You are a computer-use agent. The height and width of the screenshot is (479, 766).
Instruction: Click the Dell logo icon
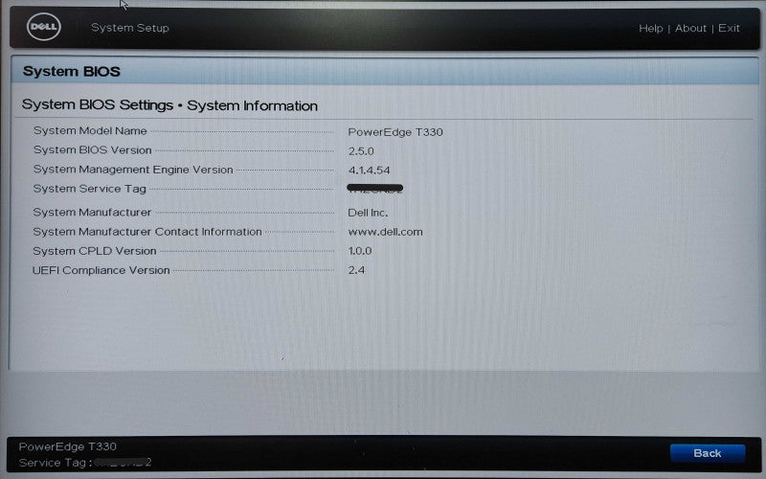[x=44, y=27]
